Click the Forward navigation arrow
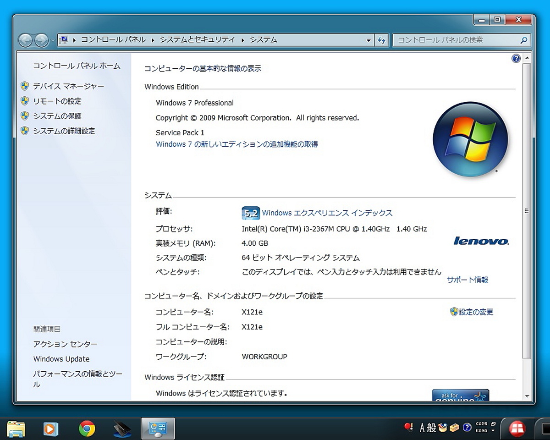Screen dimensions: 550x440 tap(41, 40)
